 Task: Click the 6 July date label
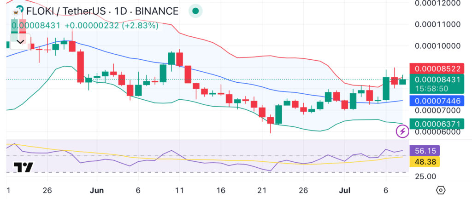(386, 190)
